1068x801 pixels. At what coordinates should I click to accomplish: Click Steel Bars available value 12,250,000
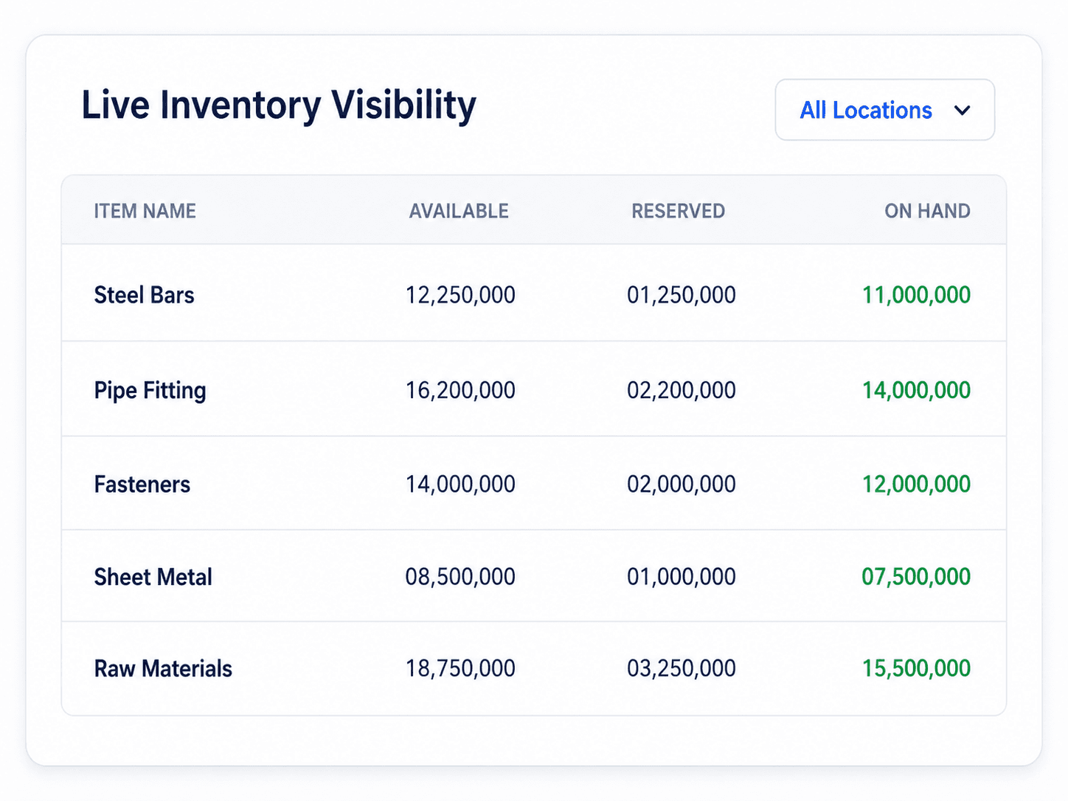coord(460,295)
